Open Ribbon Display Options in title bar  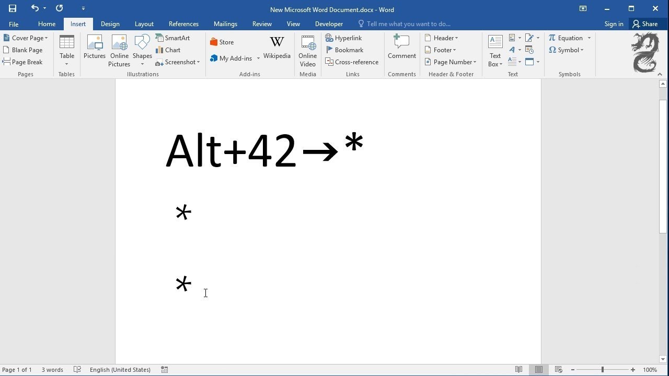click(x=583, y=8)
